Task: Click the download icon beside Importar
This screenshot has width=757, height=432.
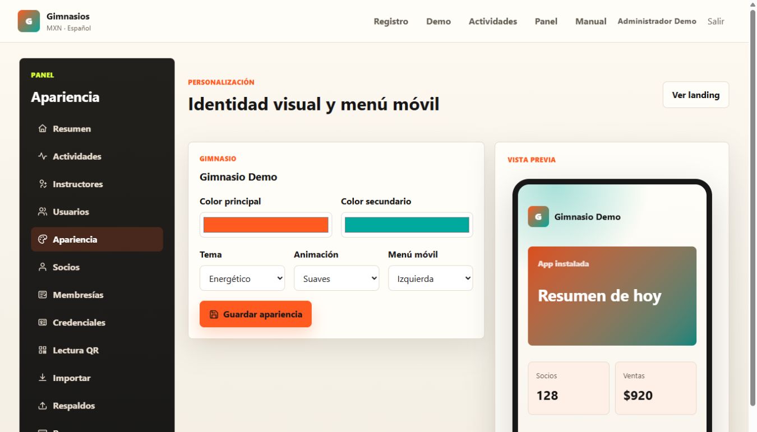Action: click(x=43, y=378)
